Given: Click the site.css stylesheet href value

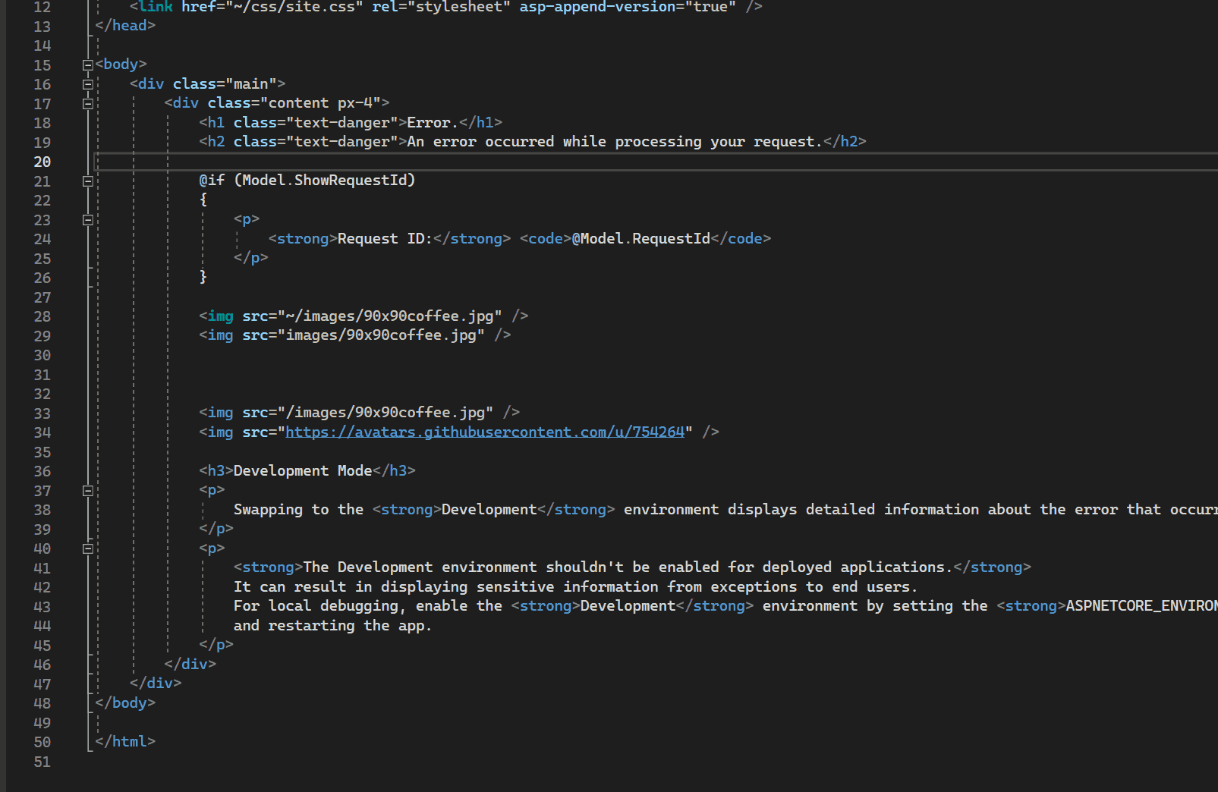Looking at the screenshot, I should (x=295, y=7).
